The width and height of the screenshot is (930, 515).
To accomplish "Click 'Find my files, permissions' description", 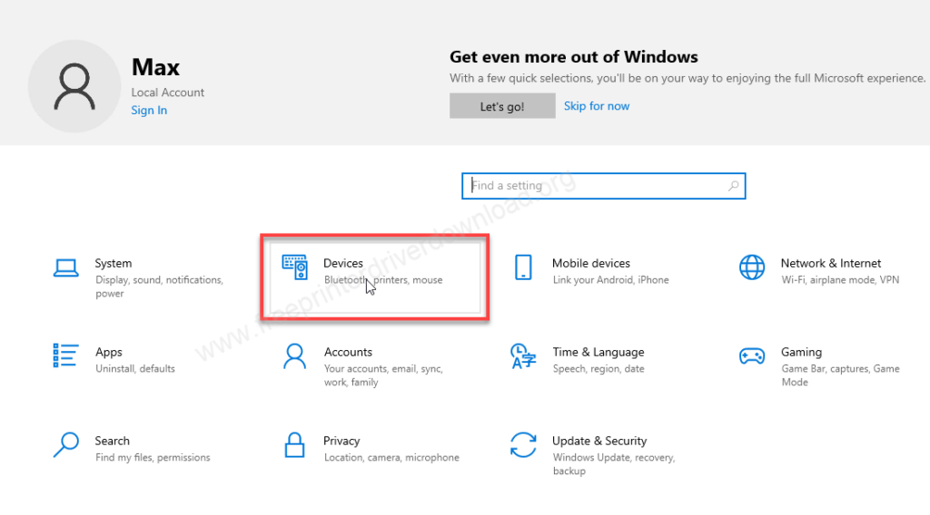I will pyautogui.click(x=153, y=457).
